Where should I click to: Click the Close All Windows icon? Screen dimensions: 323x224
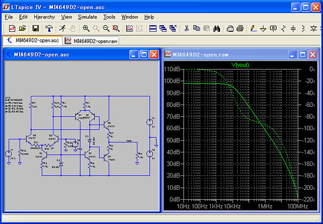coord(173,28)
